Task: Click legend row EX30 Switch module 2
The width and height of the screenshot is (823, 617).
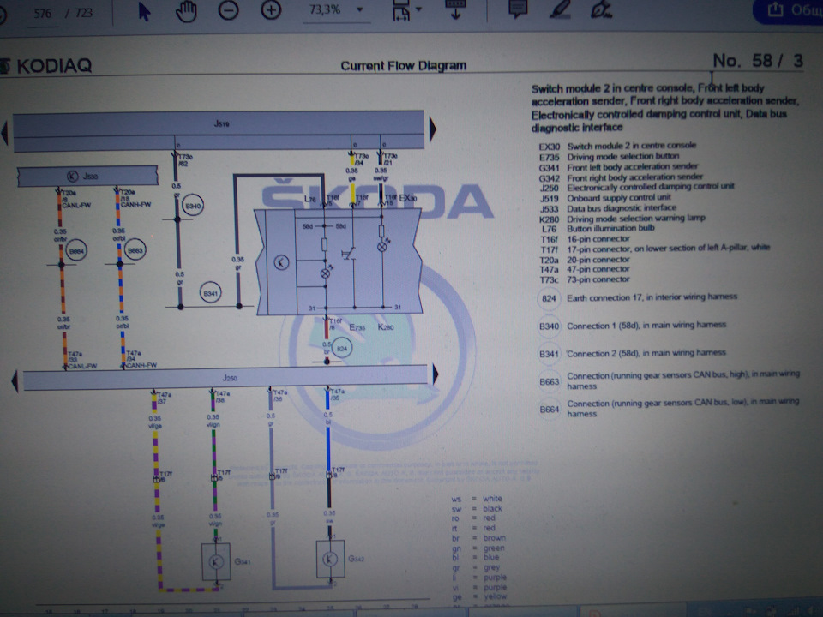Action: click(617, 146)
